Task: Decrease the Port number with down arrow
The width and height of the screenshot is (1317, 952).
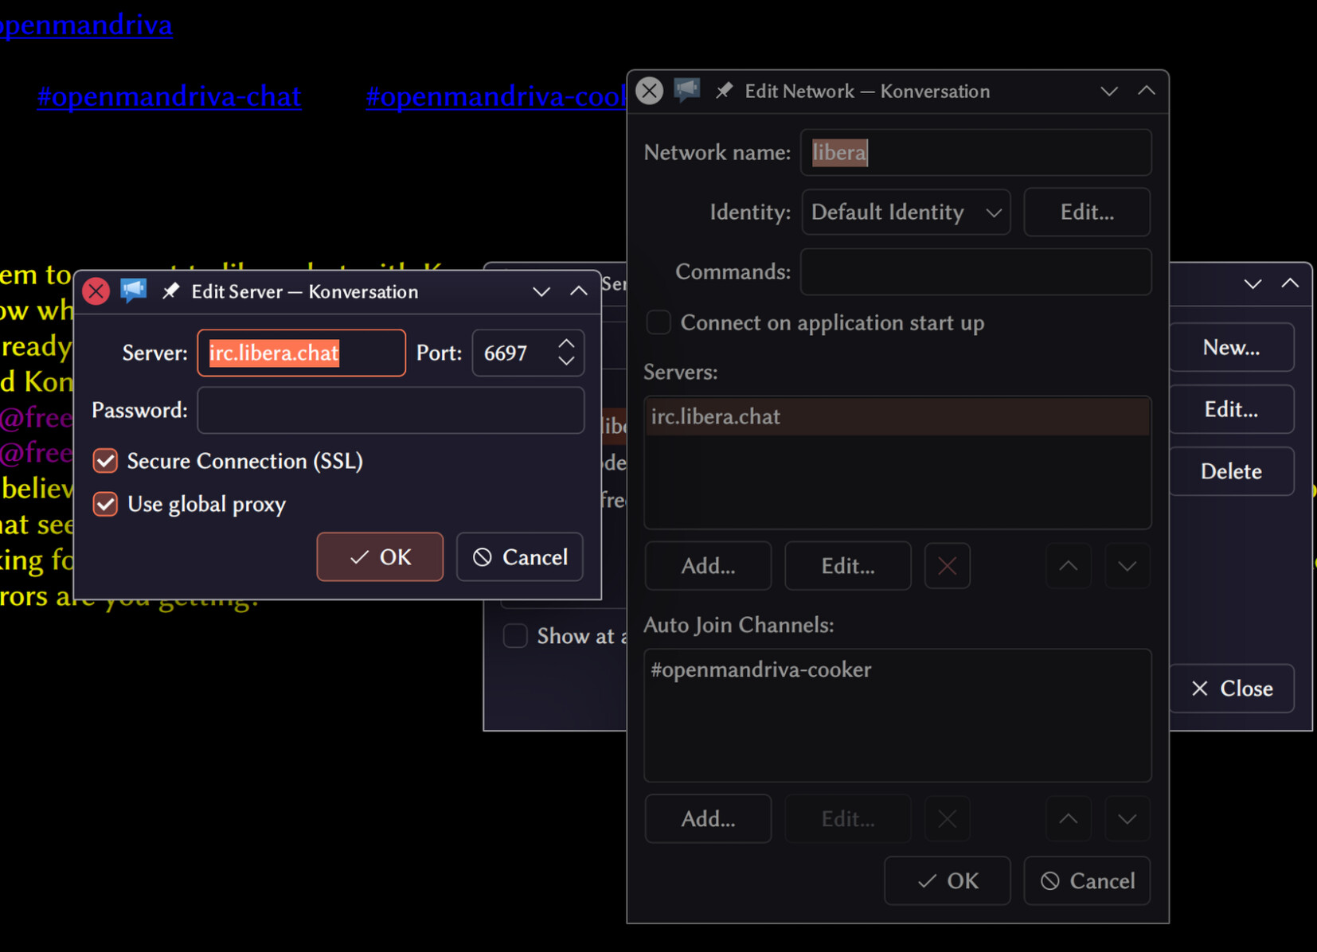Action: [566, 361]
